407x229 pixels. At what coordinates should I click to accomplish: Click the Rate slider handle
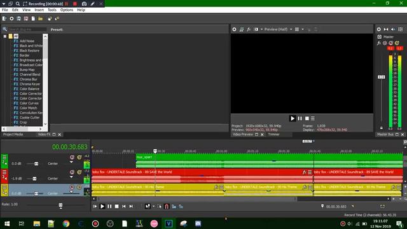tap(60, 205)
